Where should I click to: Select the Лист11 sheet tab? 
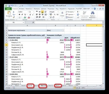pos(51,86)
